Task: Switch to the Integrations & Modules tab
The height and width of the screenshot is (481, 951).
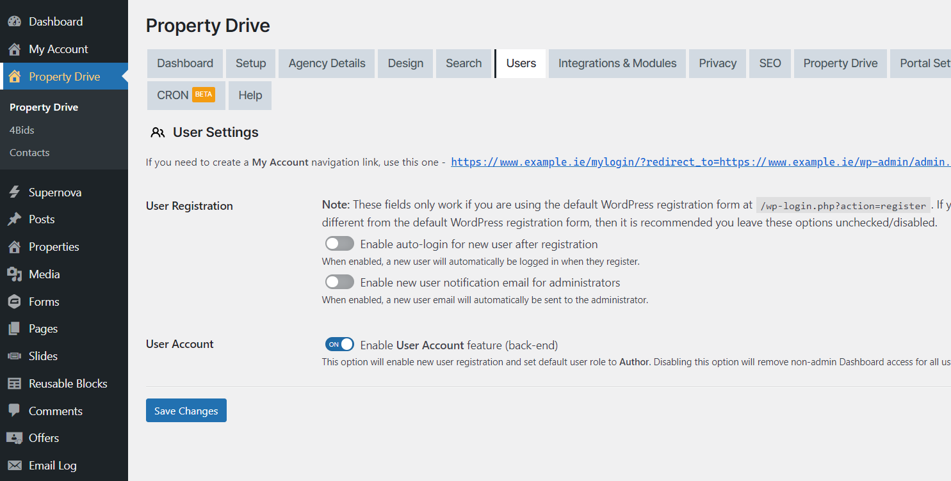Action: coord(617,63)
